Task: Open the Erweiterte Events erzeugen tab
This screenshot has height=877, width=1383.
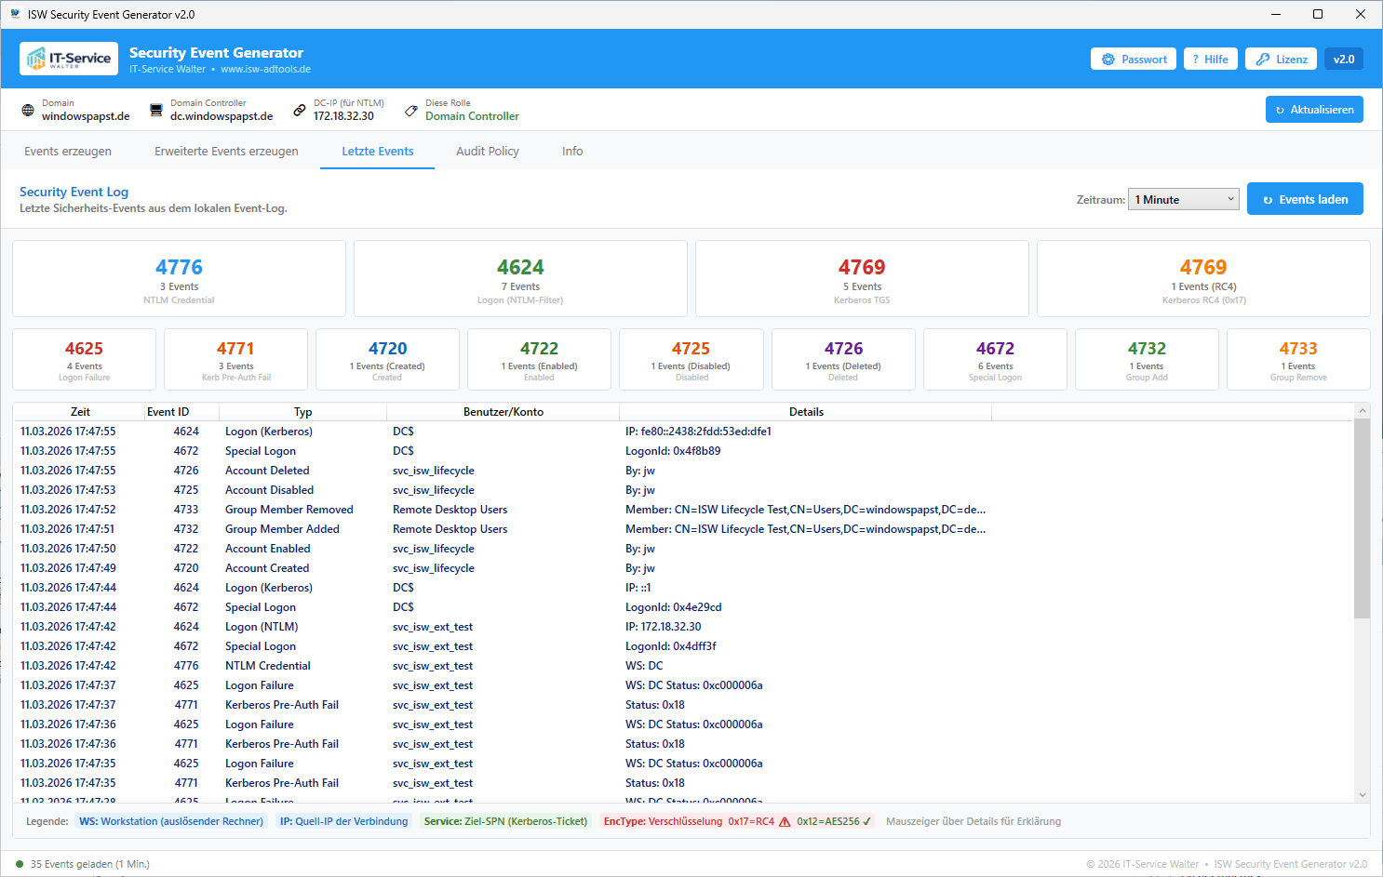Action: [x=226, y=152]
